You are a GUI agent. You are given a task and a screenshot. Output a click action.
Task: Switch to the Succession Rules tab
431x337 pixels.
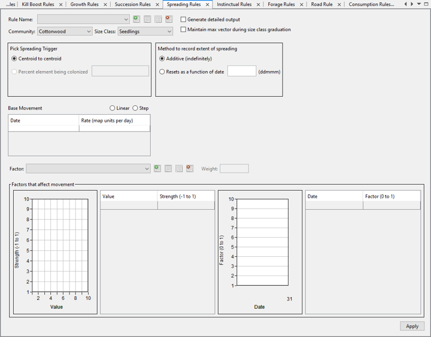click(x=132, y=5)
